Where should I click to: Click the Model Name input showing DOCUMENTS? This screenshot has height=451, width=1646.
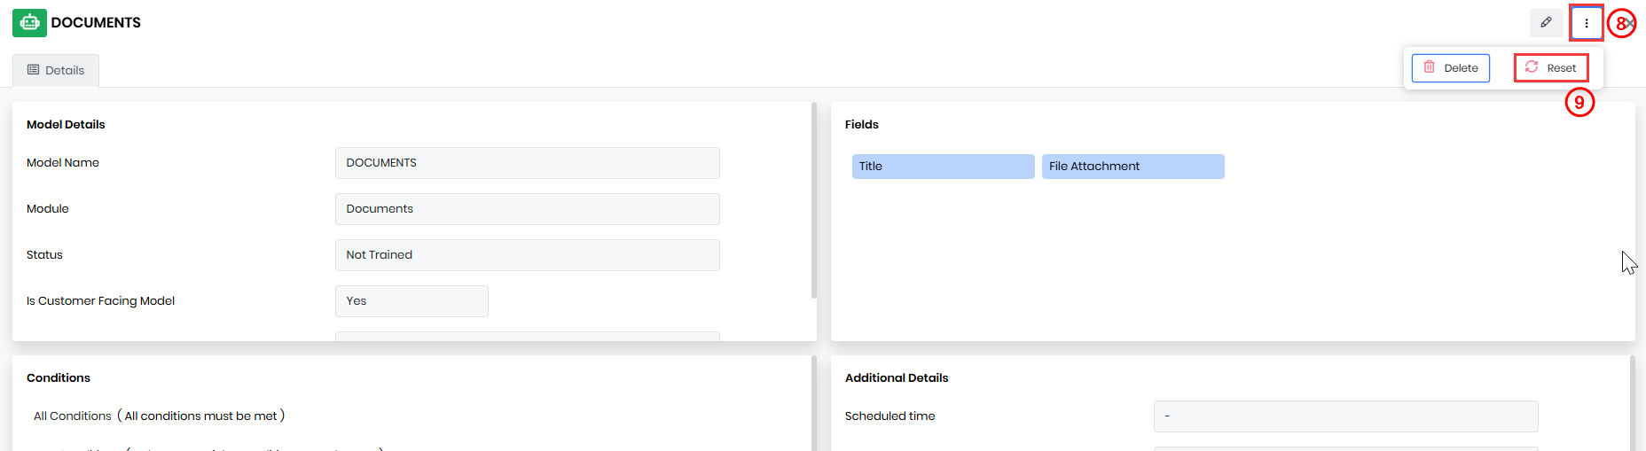point(527,163)
